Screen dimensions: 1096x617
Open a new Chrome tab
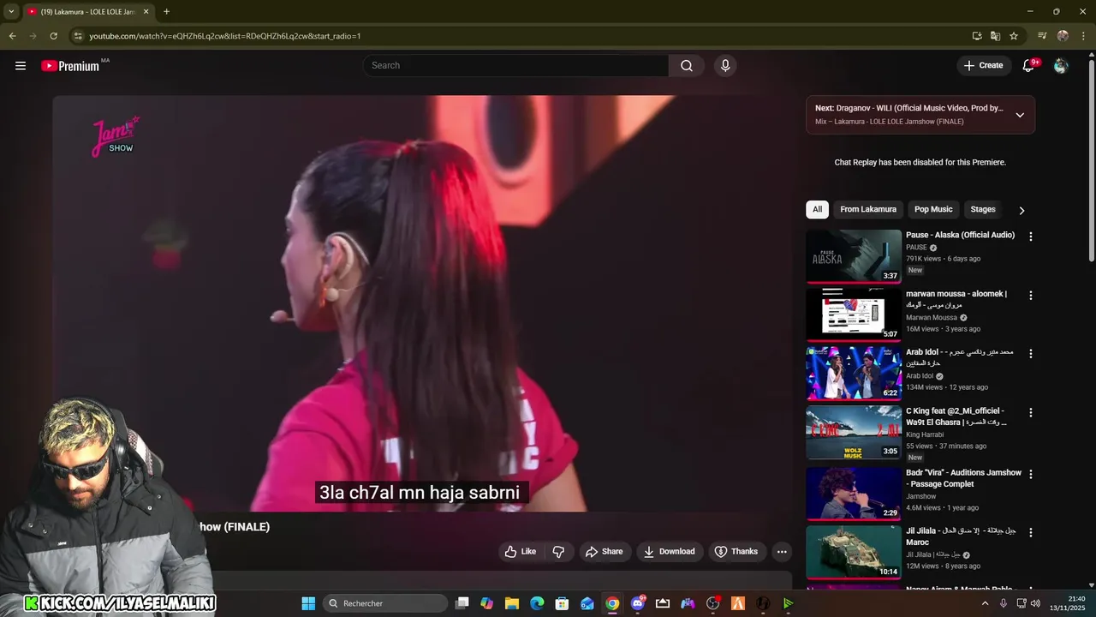(x=166, y=12)
